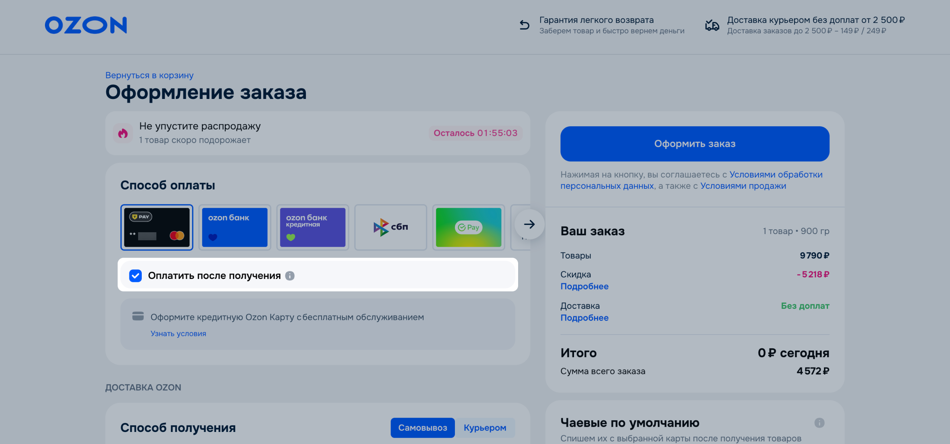Click the courier delivery truck icon
This screenshot has width=950, height=444.
(712, 25)
